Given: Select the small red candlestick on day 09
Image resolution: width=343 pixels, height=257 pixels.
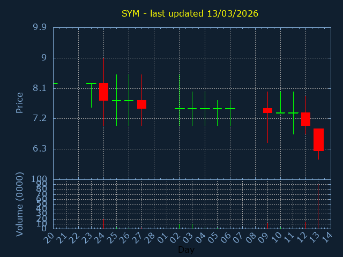Looking at the screenshot, I should pyautogui.click(x=267, y=110).
